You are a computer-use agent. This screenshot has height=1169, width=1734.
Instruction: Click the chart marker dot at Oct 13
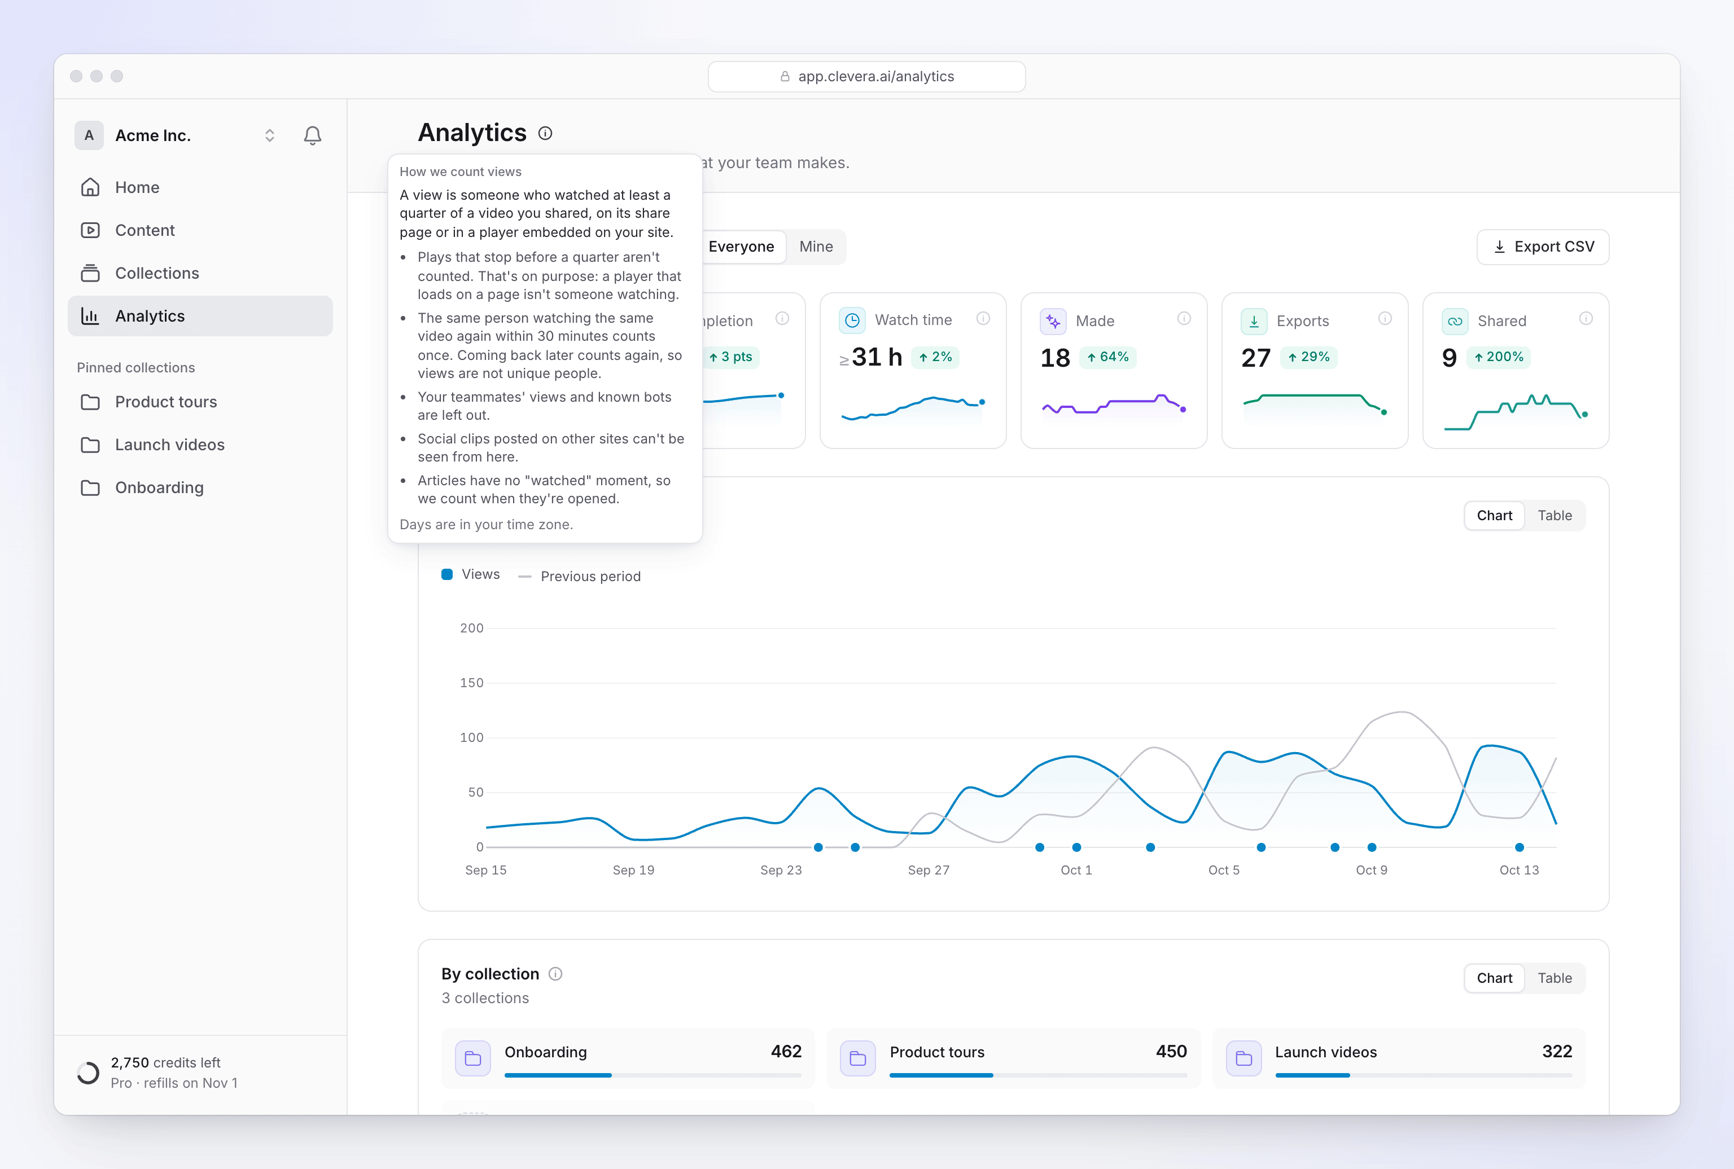click(1519, 847)
